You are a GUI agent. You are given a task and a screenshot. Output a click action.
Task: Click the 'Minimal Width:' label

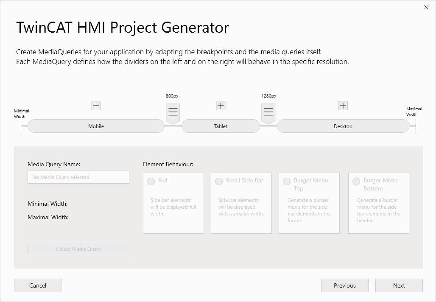[48, 204]
